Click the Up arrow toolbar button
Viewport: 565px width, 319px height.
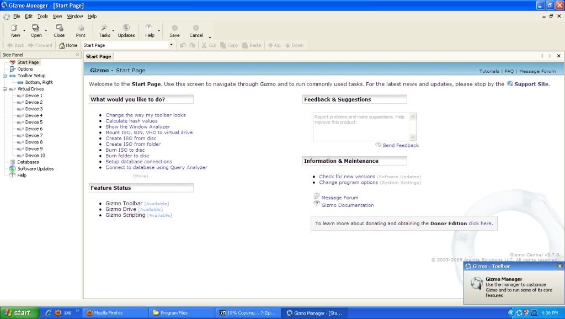click(274, 45)
